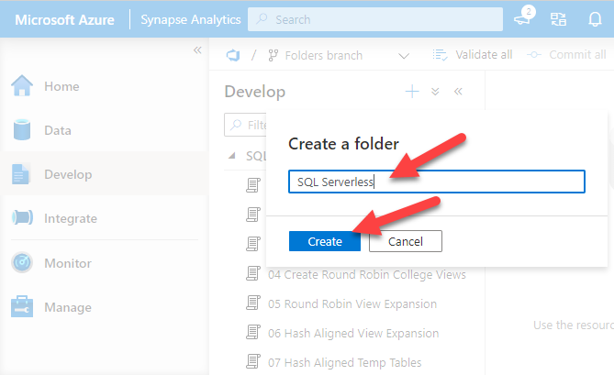The image size is (614, 375).
Task: Go to the Home hub
Action: pos(61,87)
